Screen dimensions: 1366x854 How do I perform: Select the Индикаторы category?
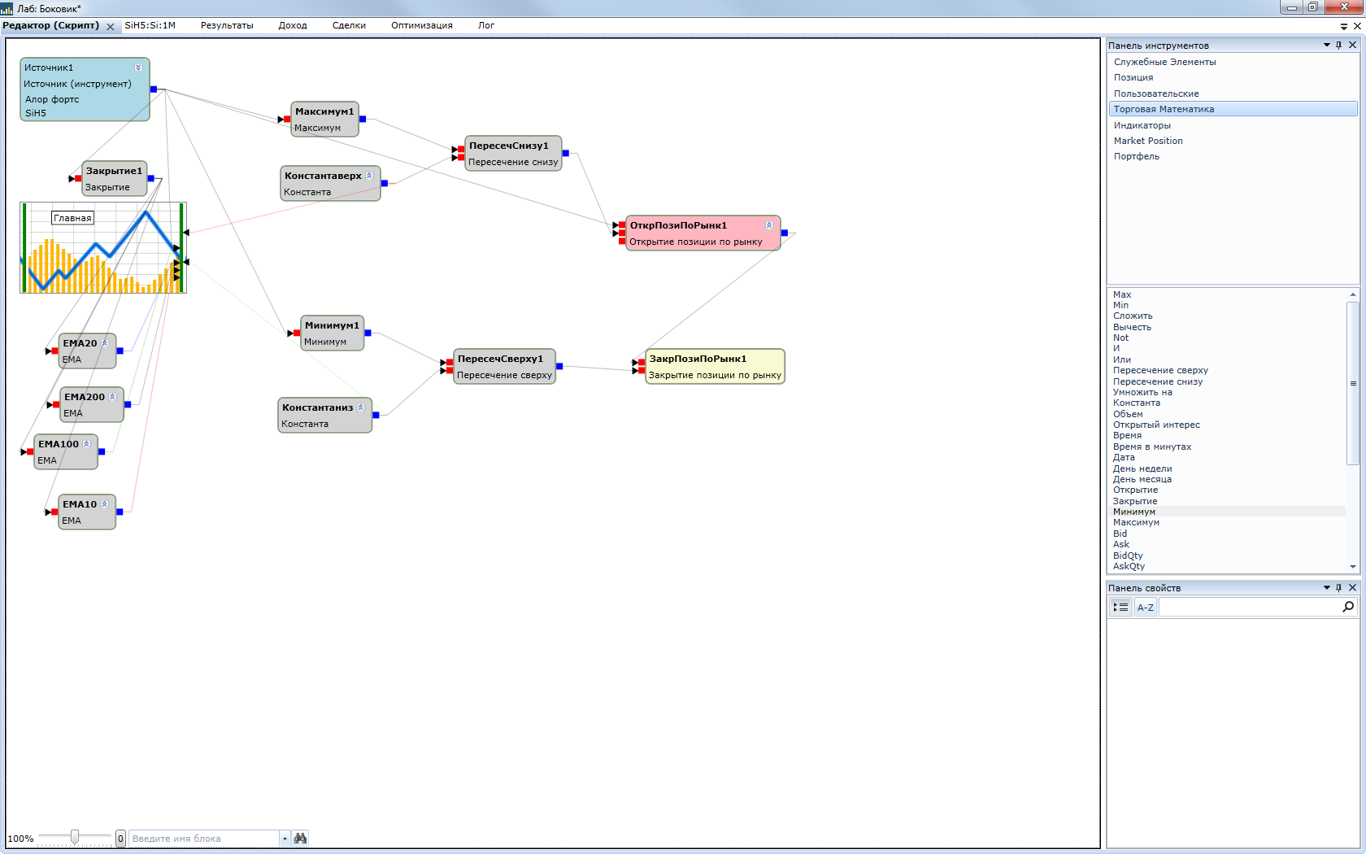pyautogui.click(x=1233, y=125)
